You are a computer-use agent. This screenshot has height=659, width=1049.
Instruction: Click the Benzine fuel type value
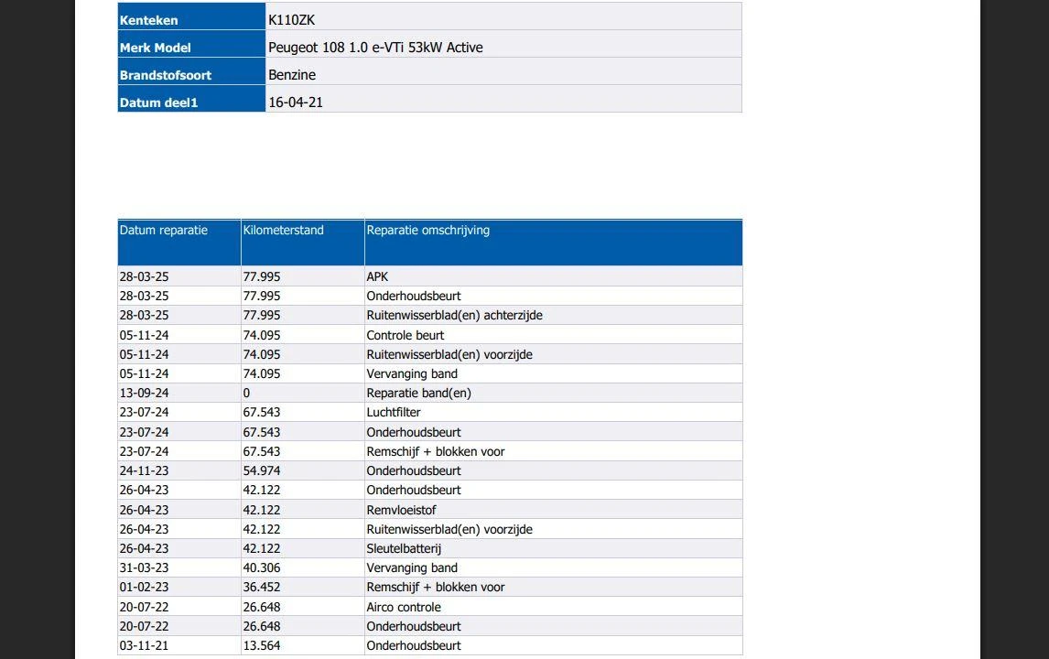pos(292,75)
